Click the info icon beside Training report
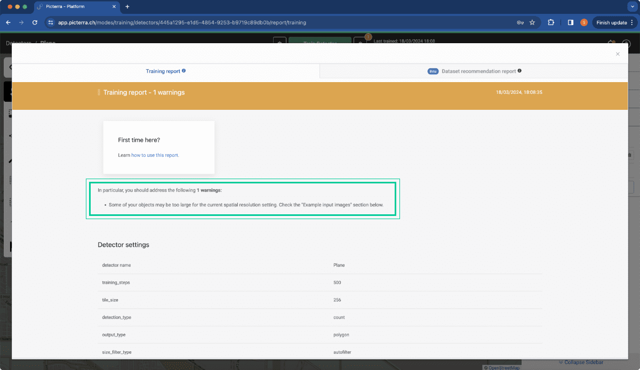 point(183,71)
